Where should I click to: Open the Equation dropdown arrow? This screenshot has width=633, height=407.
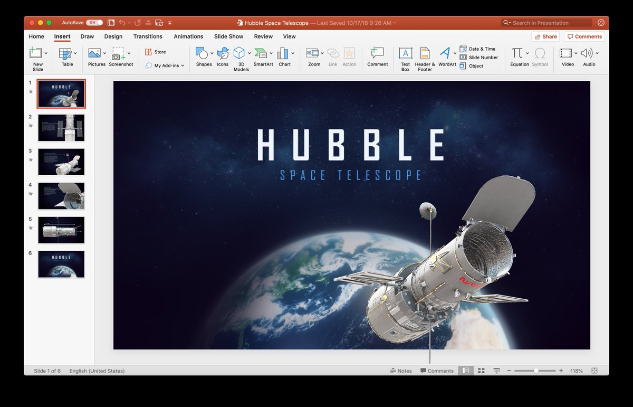527,53
